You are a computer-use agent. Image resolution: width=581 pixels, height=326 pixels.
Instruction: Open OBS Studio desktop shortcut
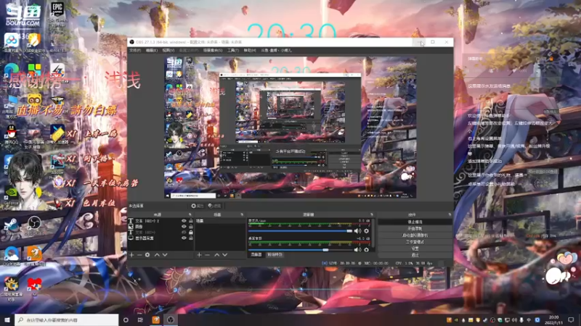[x=34, y=226]
